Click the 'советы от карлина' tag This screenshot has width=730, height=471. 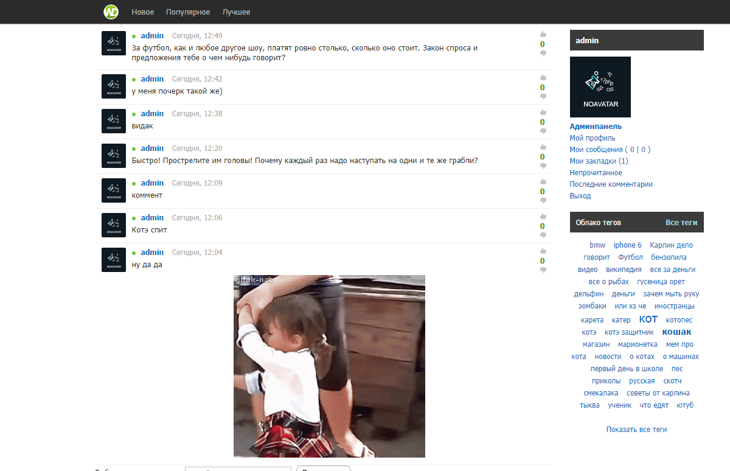click(658, 393)
